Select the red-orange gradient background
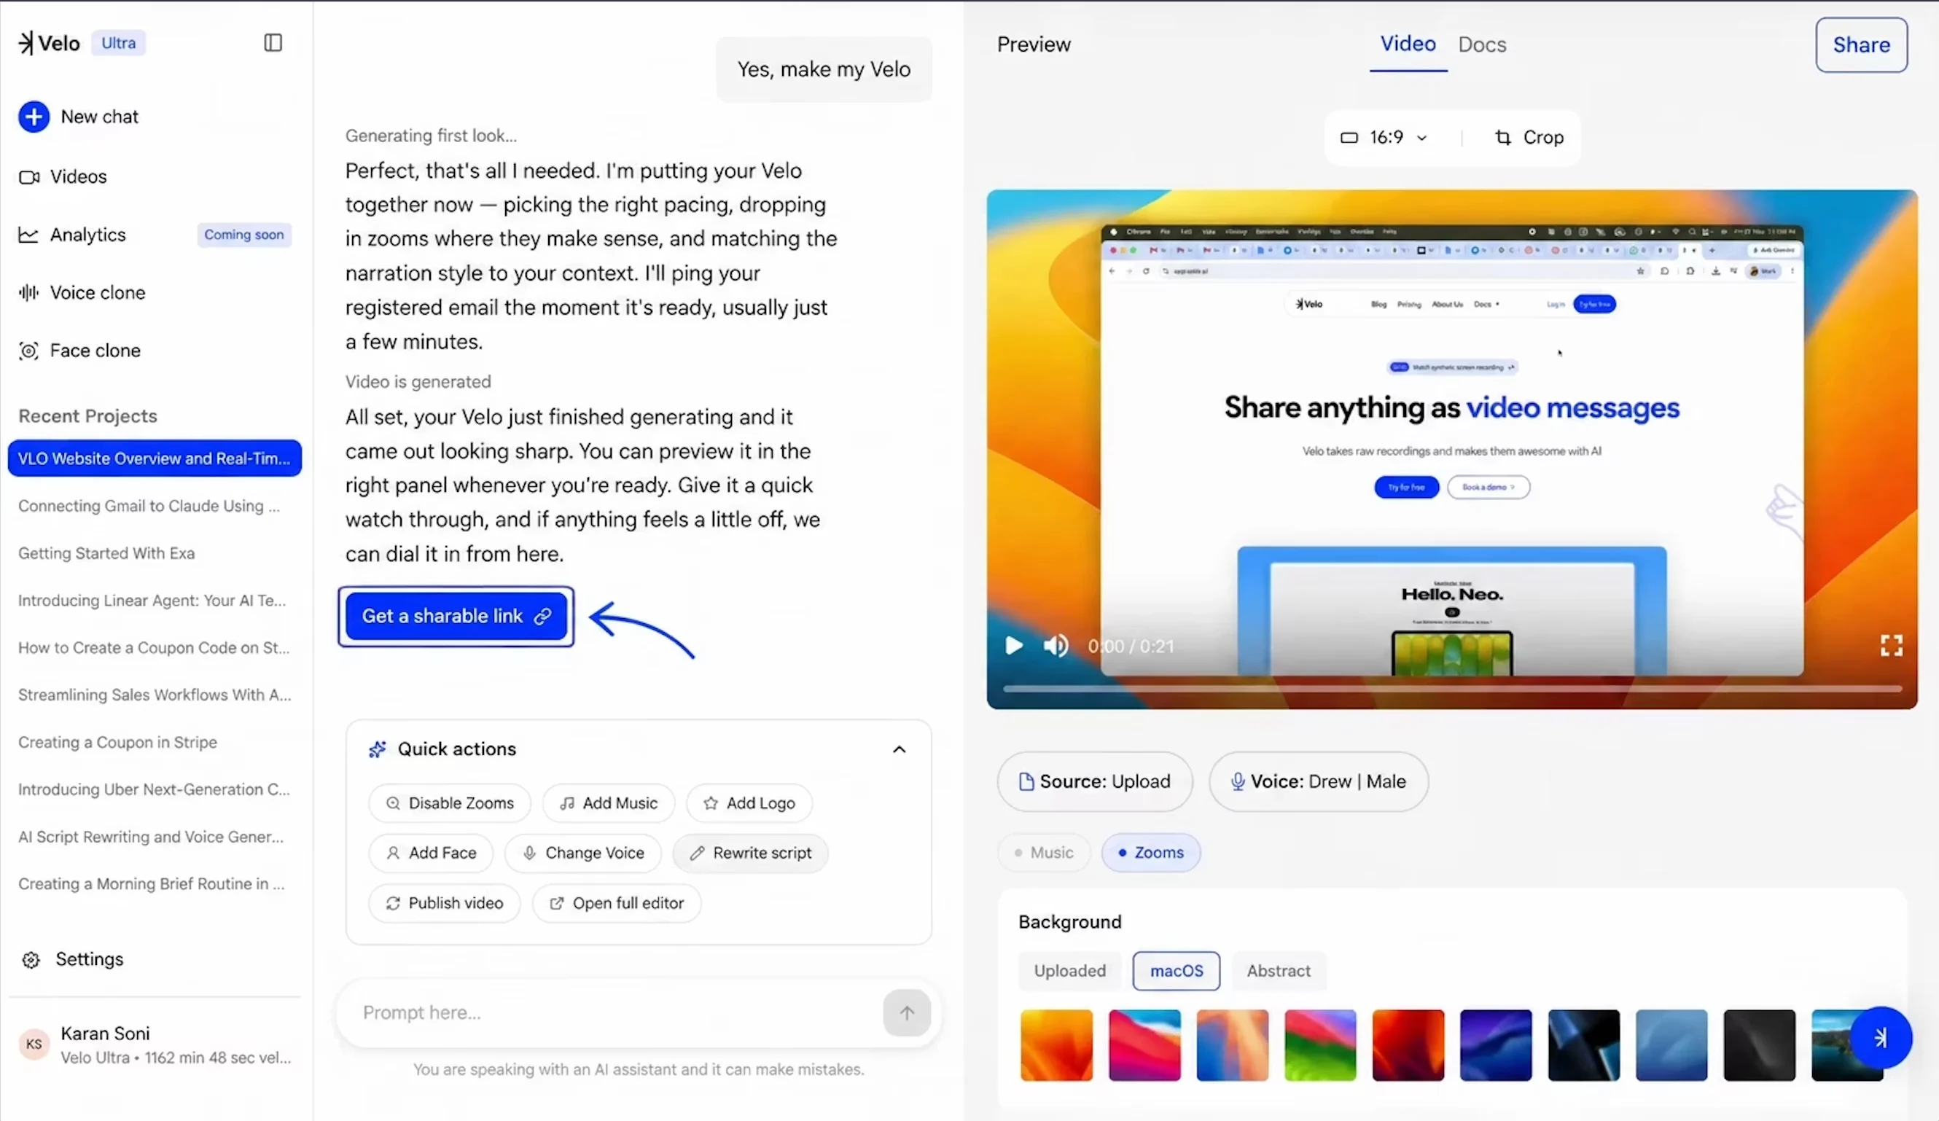The image size is (1939, 1121). click(x=1408, y=1046)
